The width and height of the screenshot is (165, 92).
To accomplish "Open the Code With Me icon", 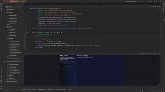I will [x=149, y=1].
